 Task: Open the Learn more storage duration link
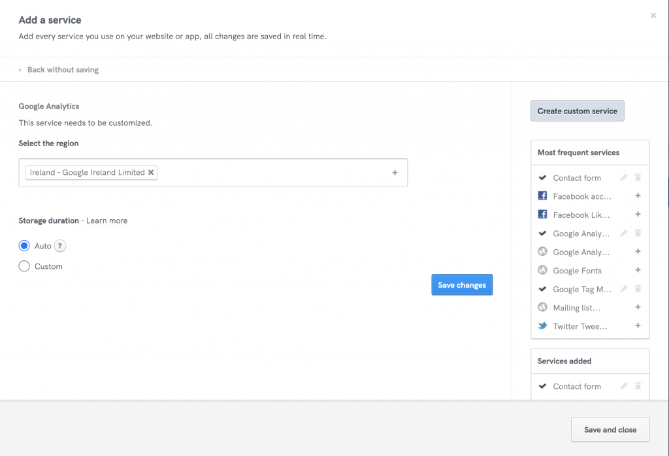[106, 221]
